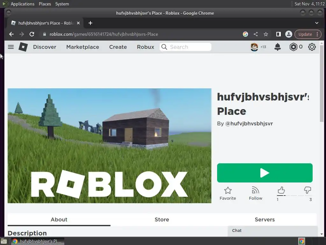The height and width of the screenshot is (245, 326).
Task: View site info lock icon
Action: click(x=44, y=34)
